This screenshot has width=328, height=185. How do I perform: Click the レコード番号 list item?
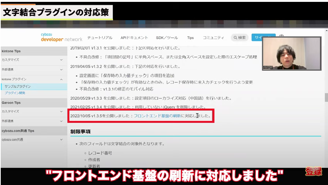(100, 153)
